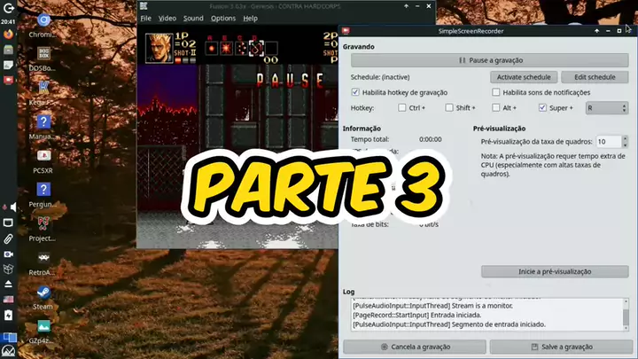Check the Shift + hotkey modifier
The height and width of the screenshot is (359, 638).
click(448, 108)
